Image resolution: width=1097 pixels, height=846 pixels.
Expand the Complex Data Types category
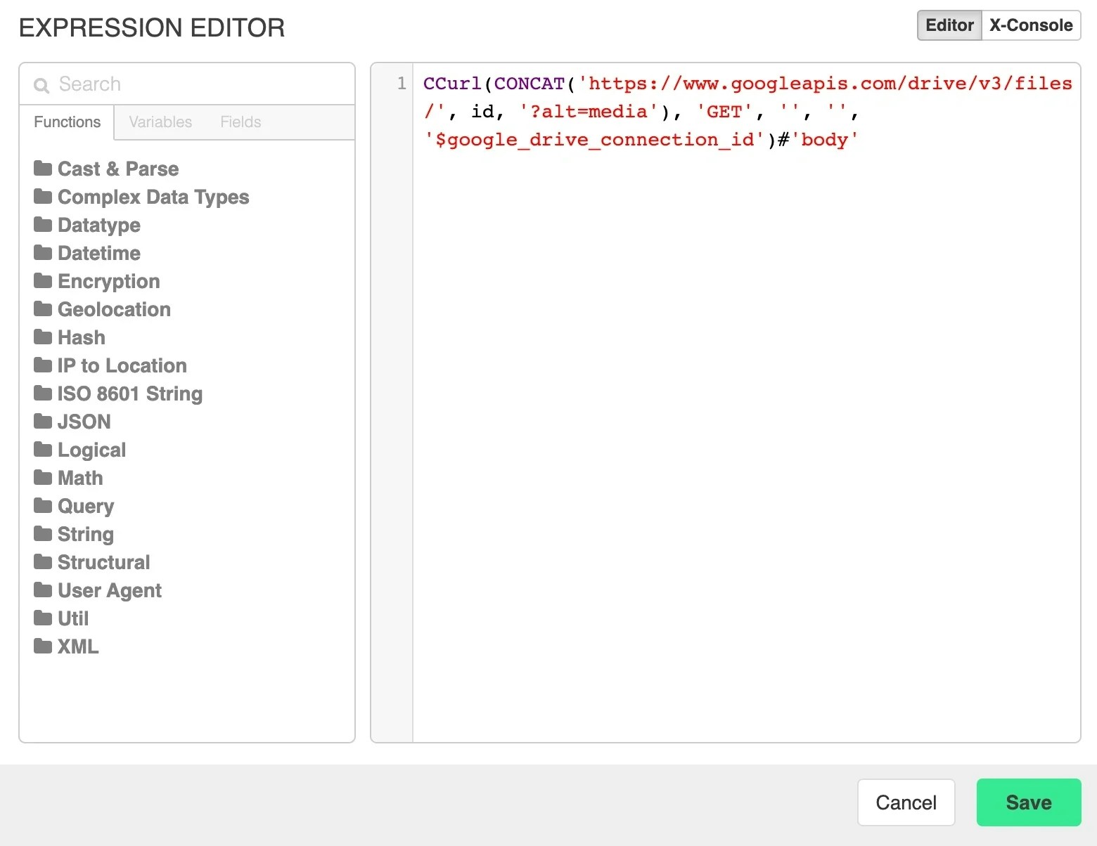153,197
